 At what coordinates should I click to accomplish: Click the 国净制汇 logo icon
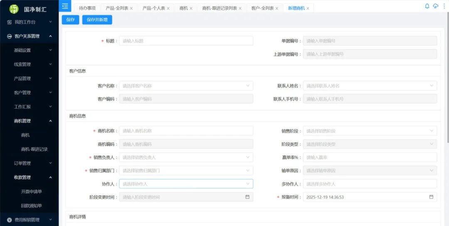[14, 9]
